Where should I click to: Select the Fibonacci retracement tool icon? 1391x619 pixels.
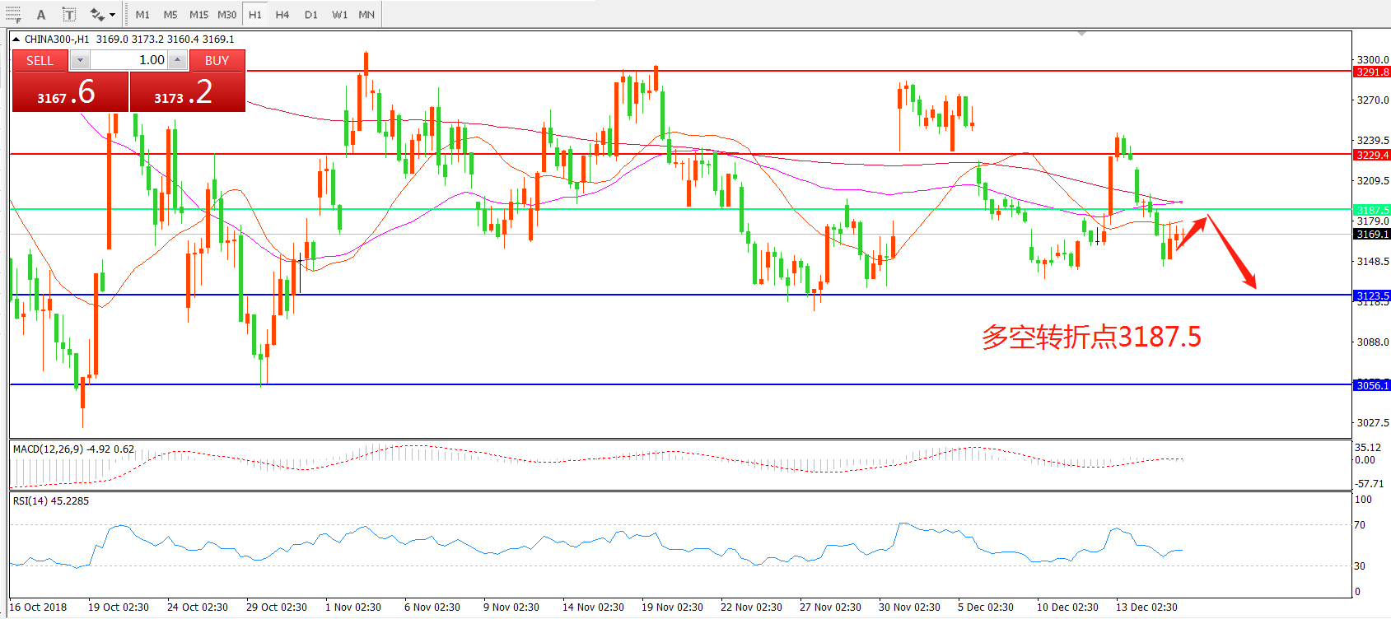pos(13,15)
